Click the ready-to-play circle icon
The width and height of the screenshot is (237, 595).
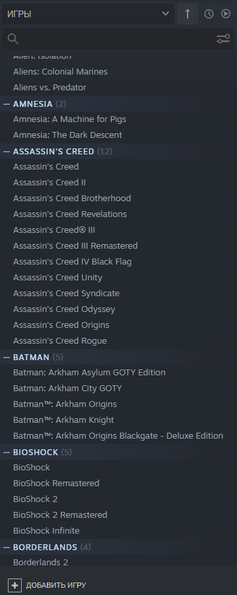coord(226,14)
